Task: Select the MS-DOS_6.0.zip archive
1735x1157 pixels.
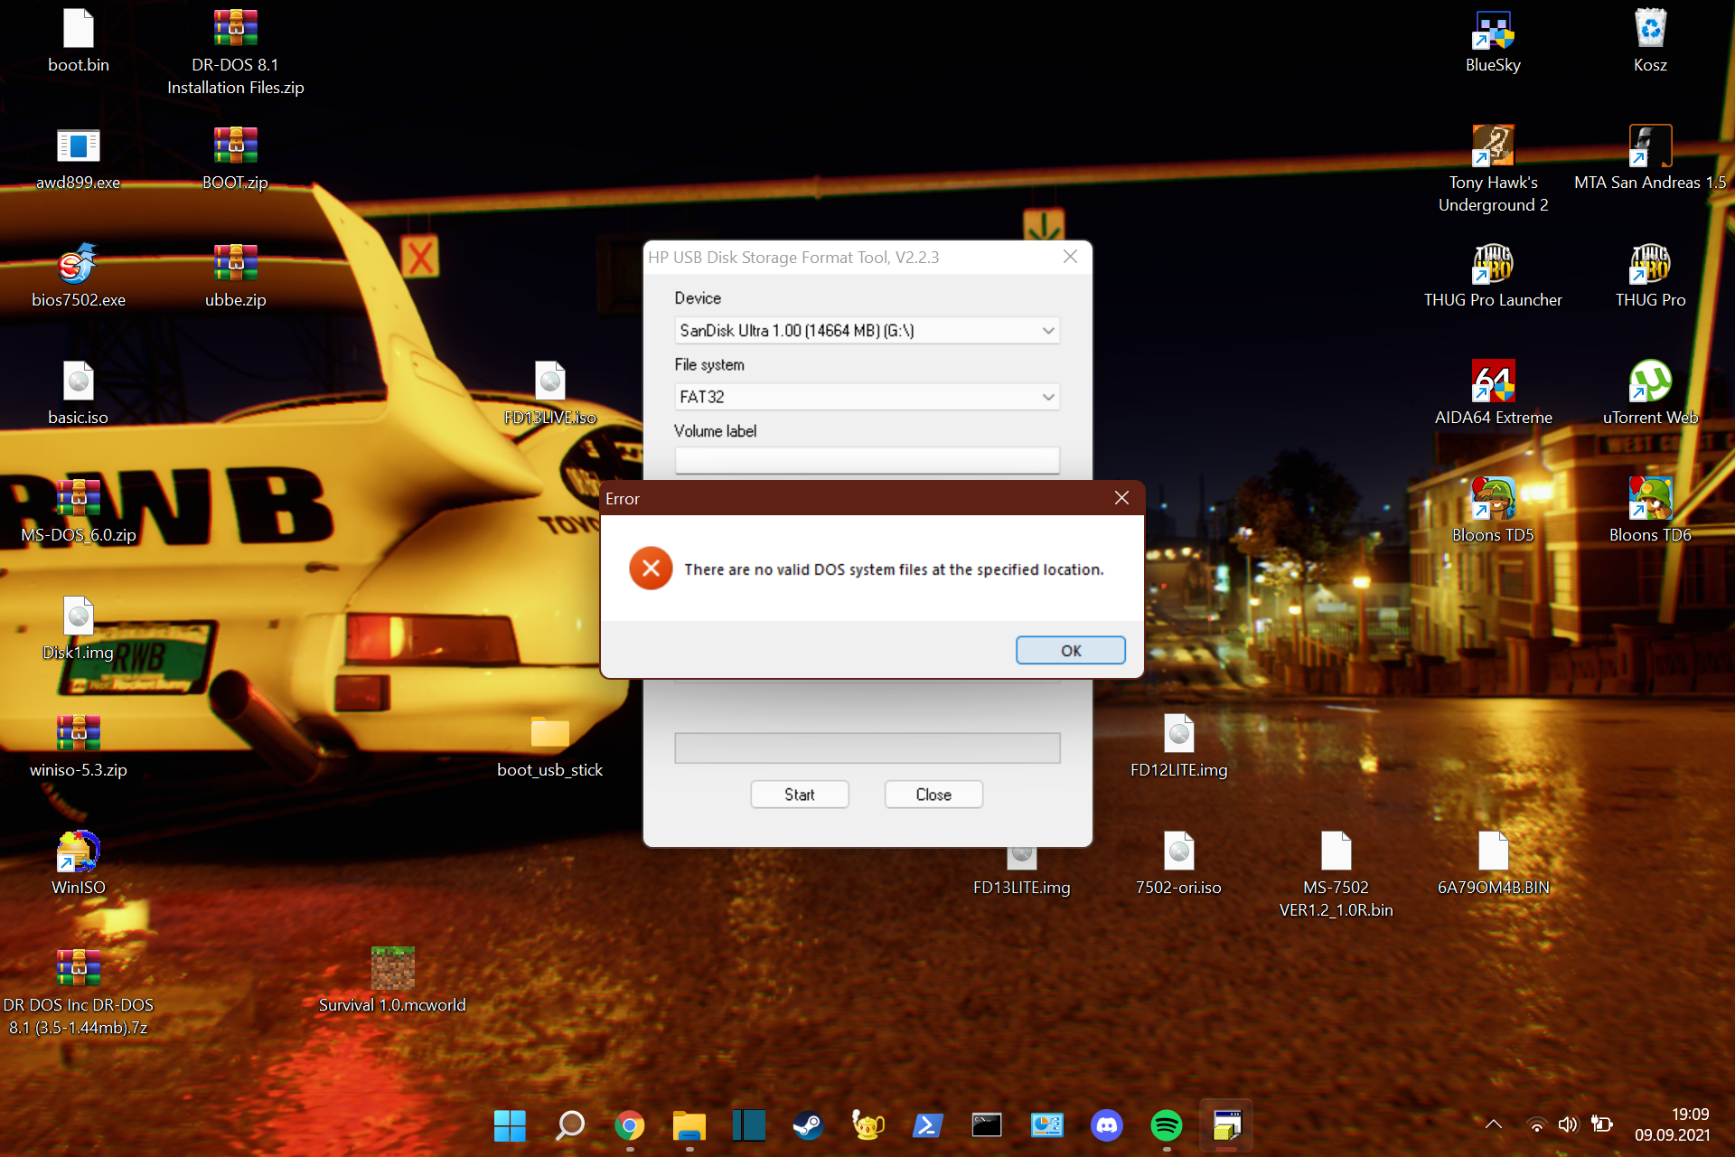Action: (x=79, y=499)
